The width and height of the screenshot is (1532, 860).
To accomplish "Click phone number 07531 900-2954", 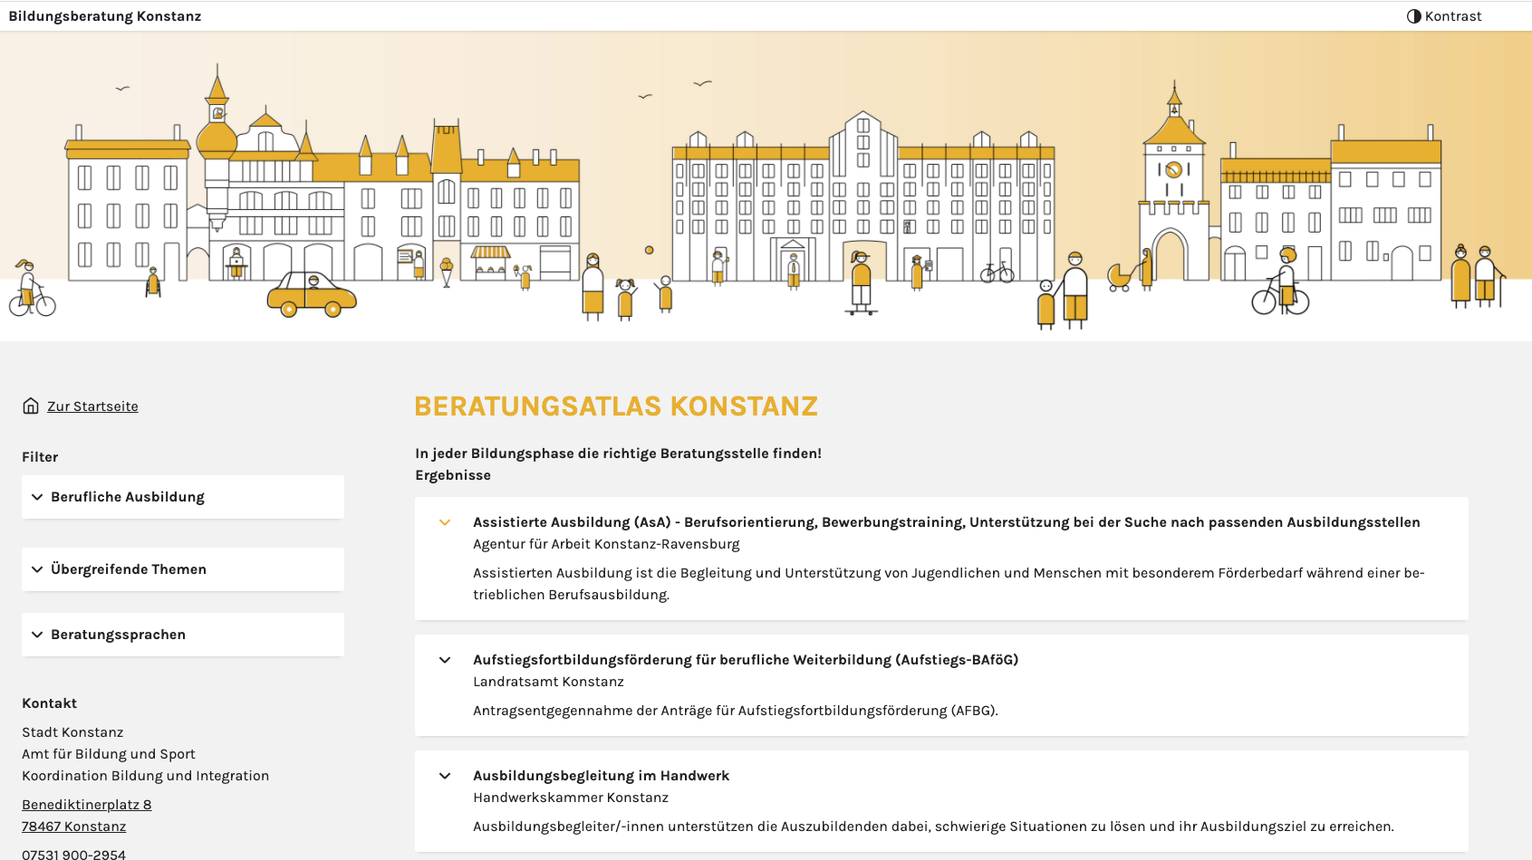I will pyautogui.click(x=74, y=854).
